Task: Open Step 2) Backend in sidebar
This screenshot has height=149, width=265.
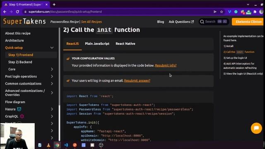Action: point(20,62)
